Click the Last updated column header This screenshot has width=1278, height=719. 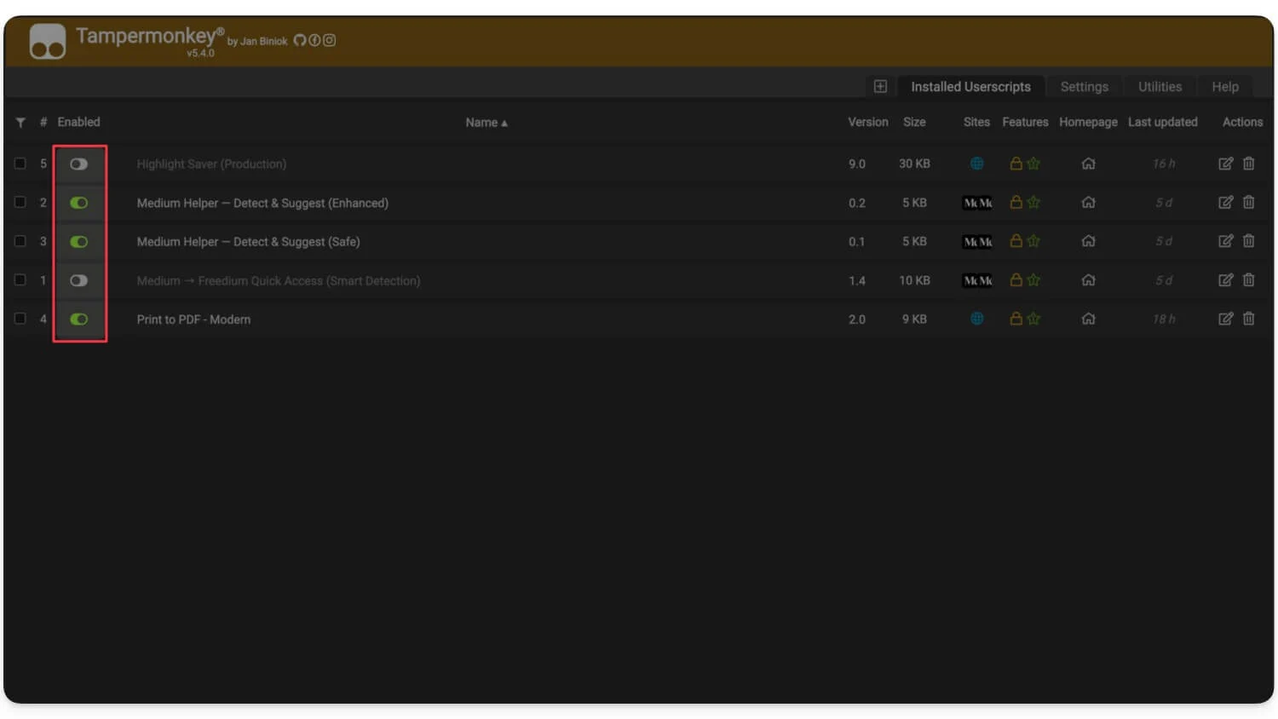coord(1162,122)
